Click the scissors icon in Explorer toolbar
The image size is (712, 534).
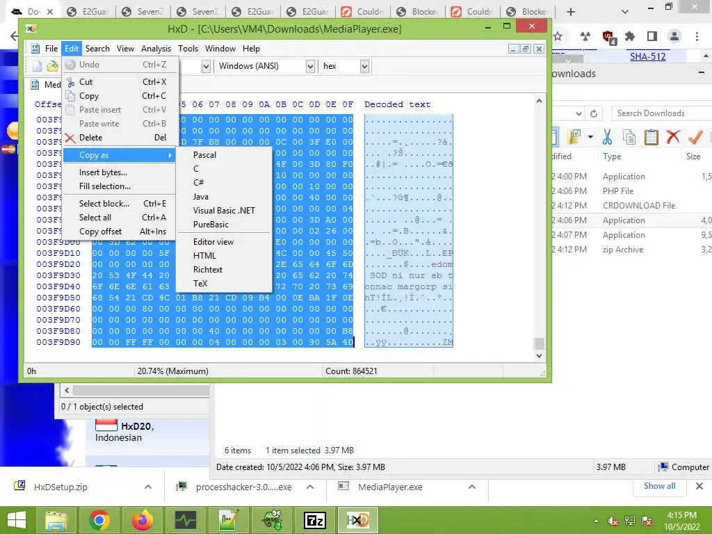click(607, 137)
